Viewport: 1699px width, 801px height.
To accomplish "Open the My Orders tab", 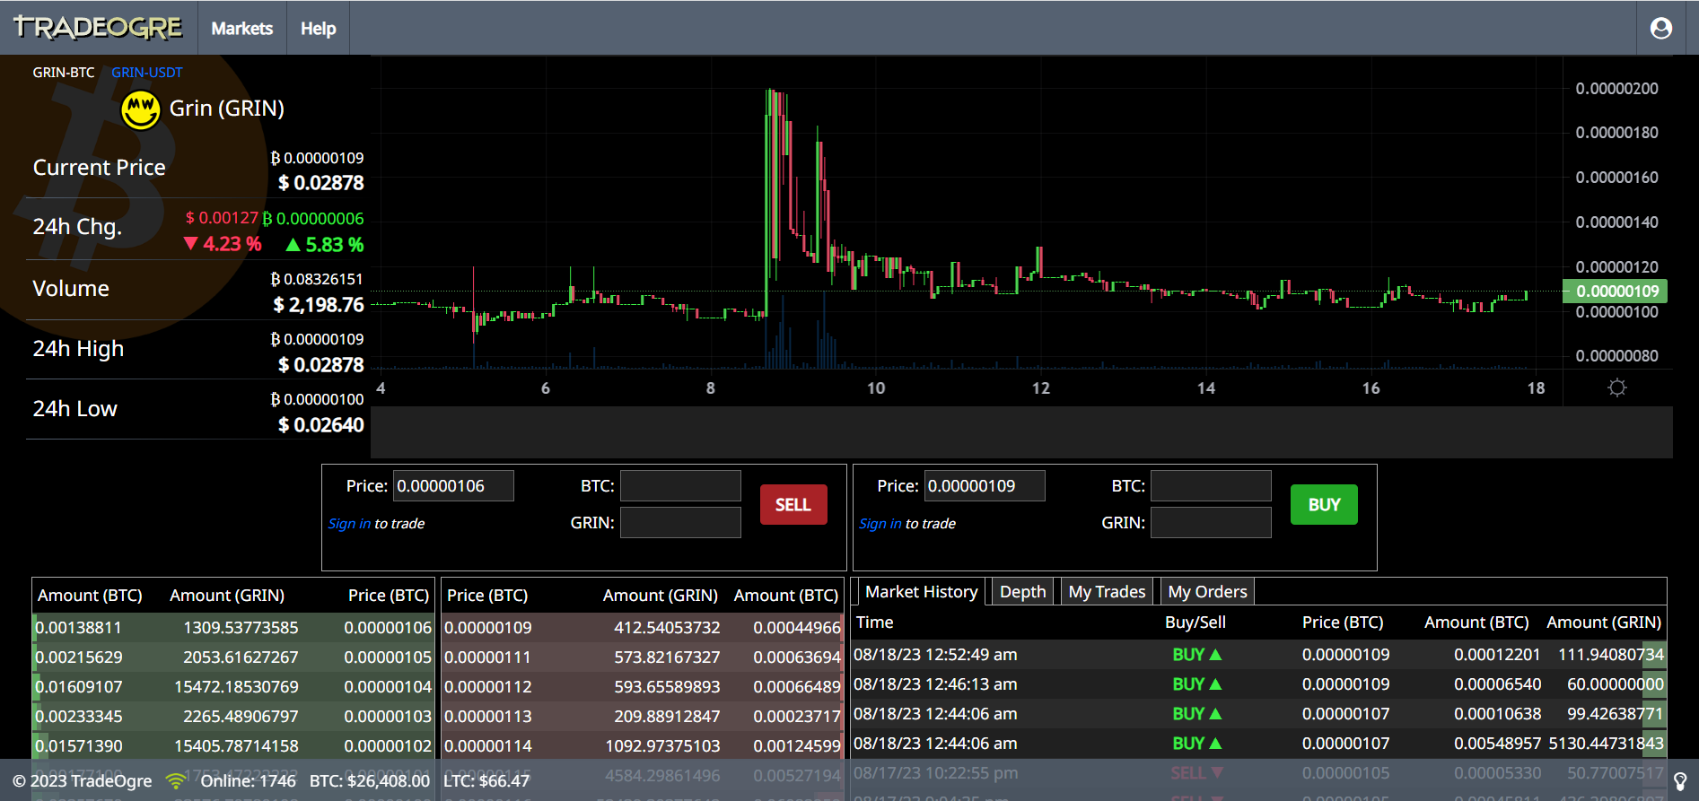I will coord(1207,592).
